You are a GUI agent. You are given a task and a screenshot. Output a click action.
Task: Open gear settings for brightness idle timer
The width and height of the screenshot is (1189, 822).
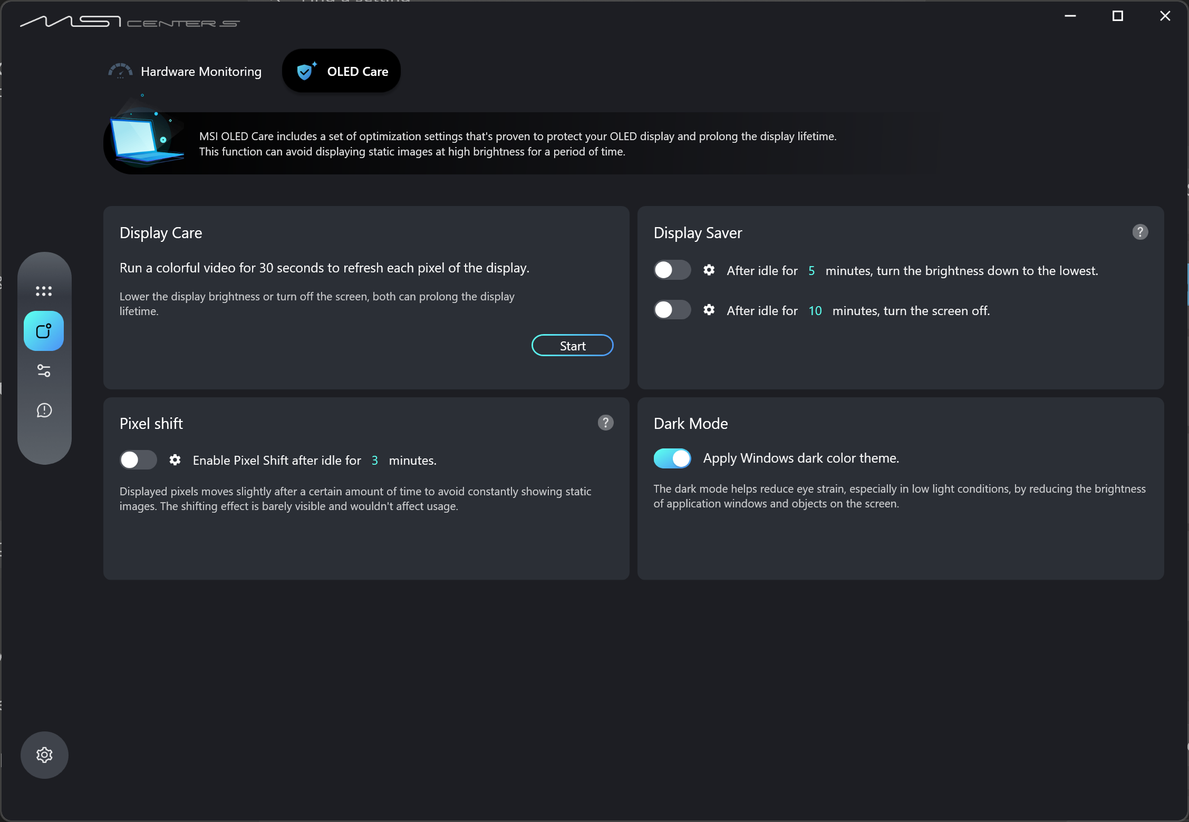[x=709, y=270]
